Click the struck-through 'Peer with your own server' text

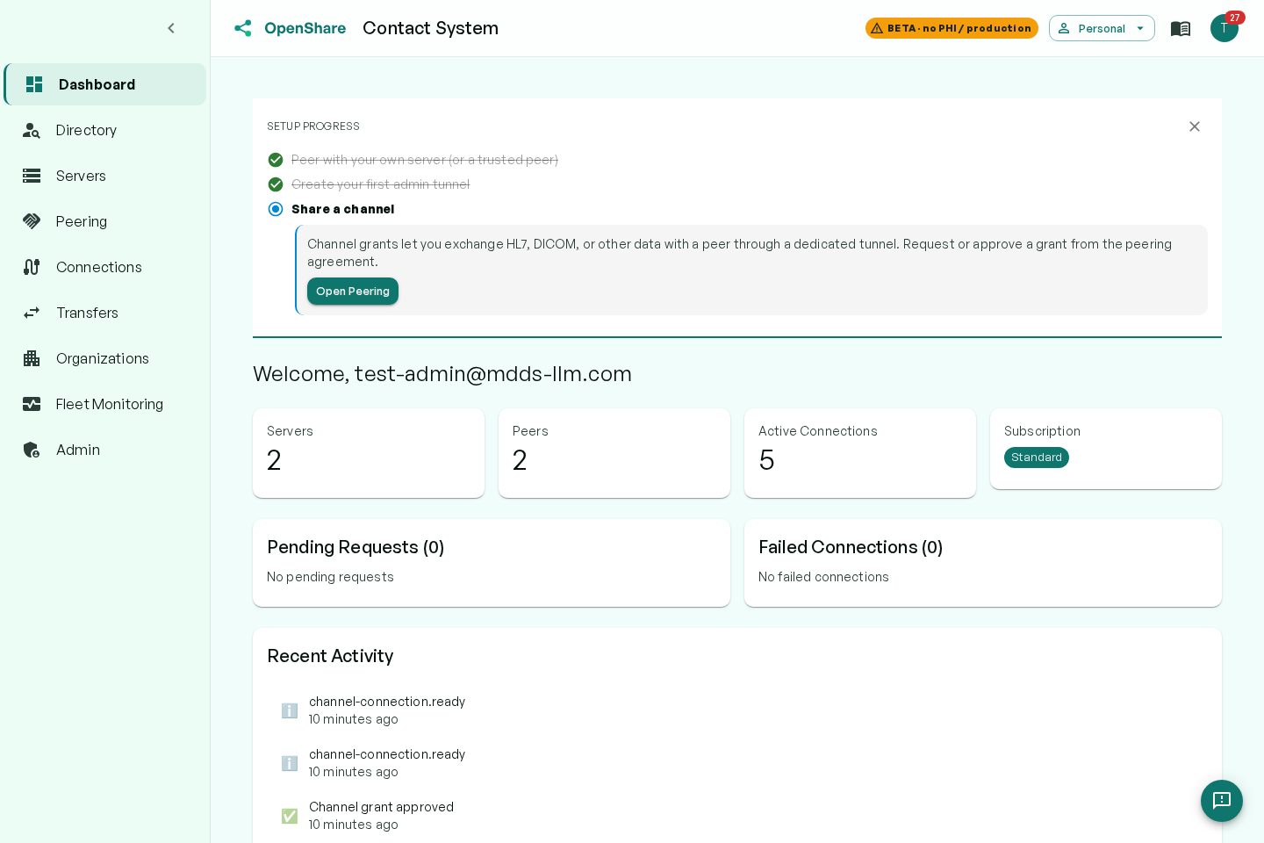[425, 160]
